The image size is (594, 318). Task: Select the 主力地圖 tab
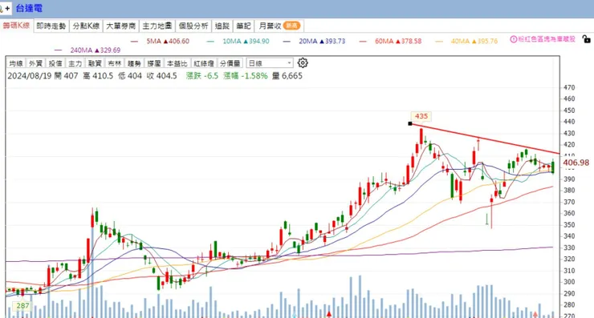coord(157,26)
